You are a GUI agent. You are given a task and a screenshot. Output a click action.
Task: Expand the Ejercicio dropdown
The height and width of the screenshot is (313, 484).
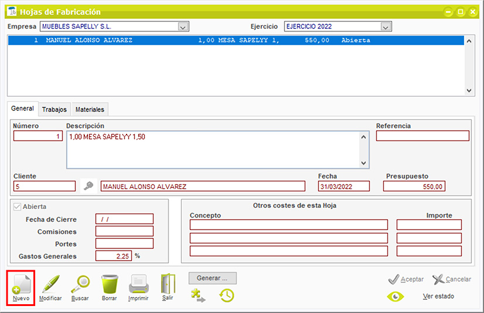(385, 27)
